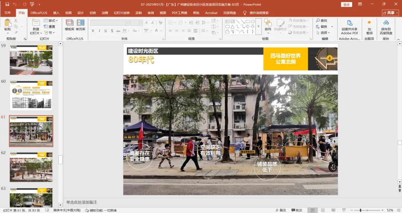Toggle Strikethrough formatting
This screenshot has width=402, height=213.
tap(118, 31)
